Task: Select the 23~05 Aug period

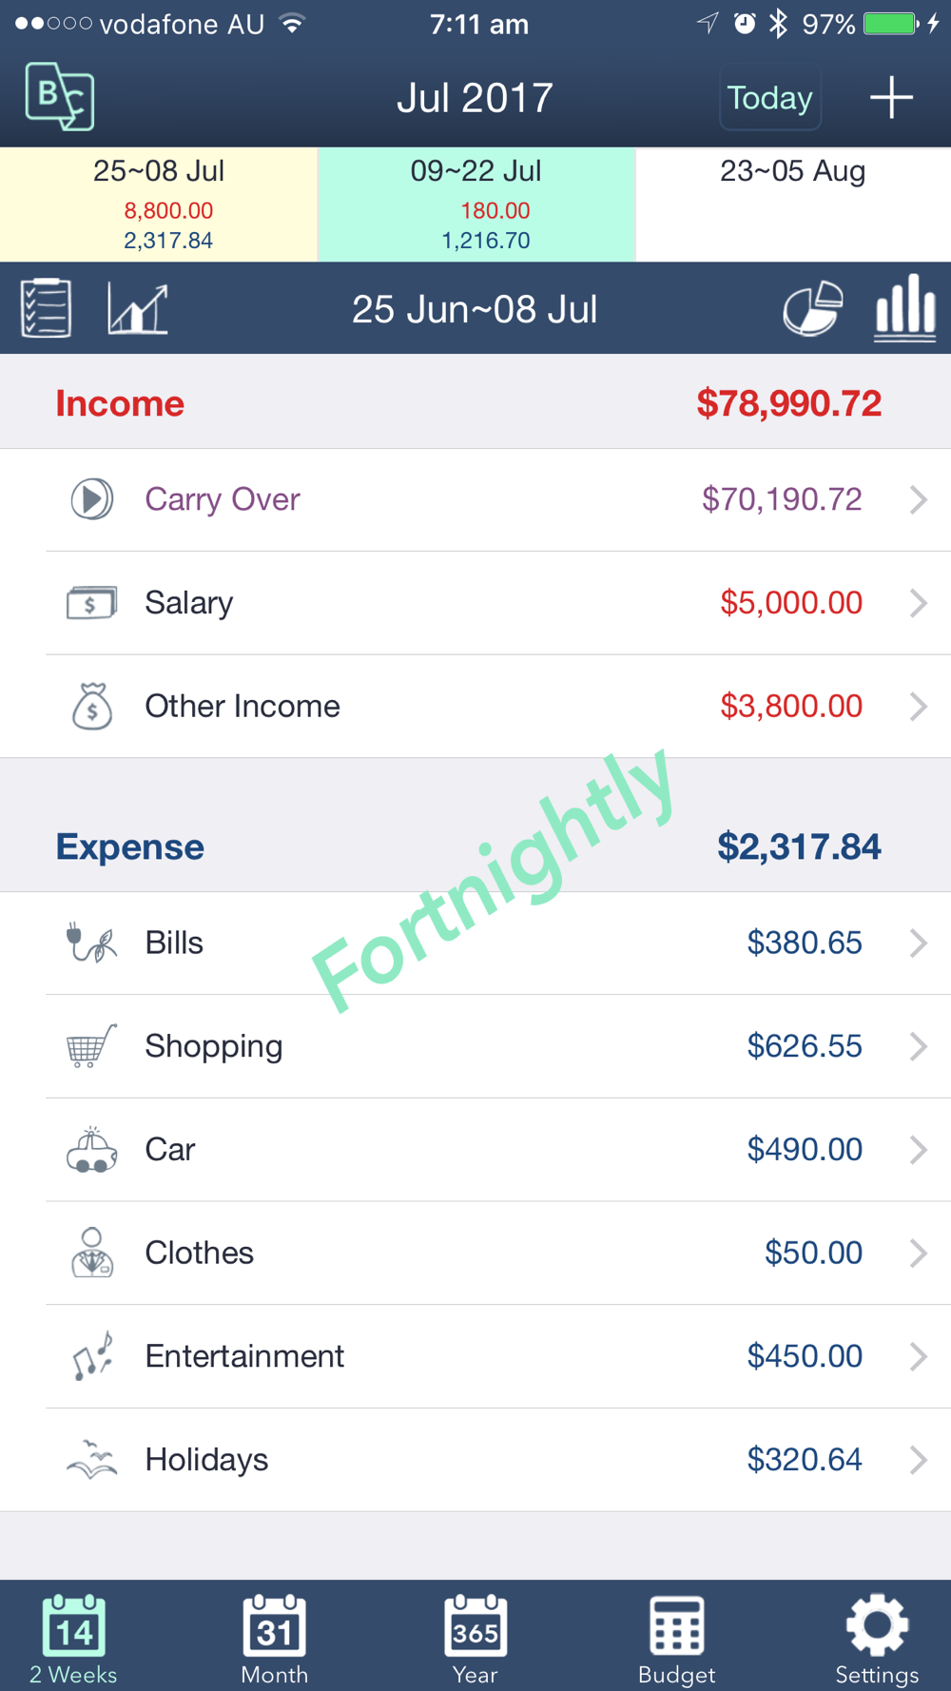Action: (793, 204)
